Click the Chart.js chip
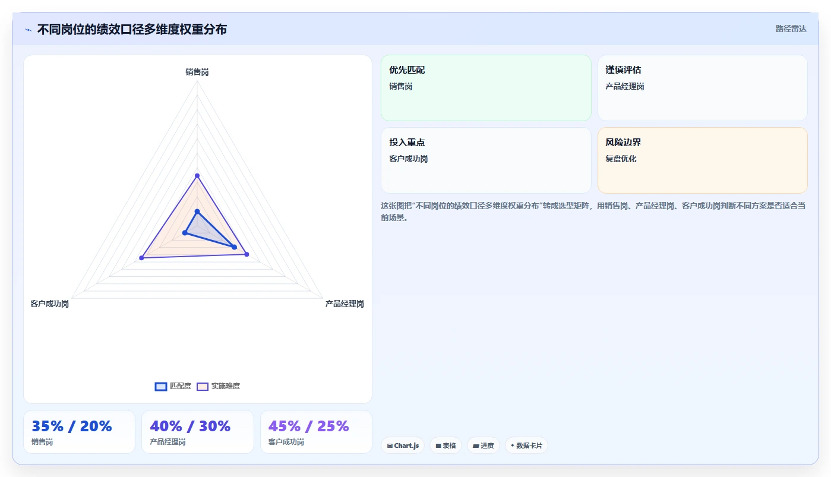Image resolution: width=831 pixels, height=477 pixels. point(403,446)
